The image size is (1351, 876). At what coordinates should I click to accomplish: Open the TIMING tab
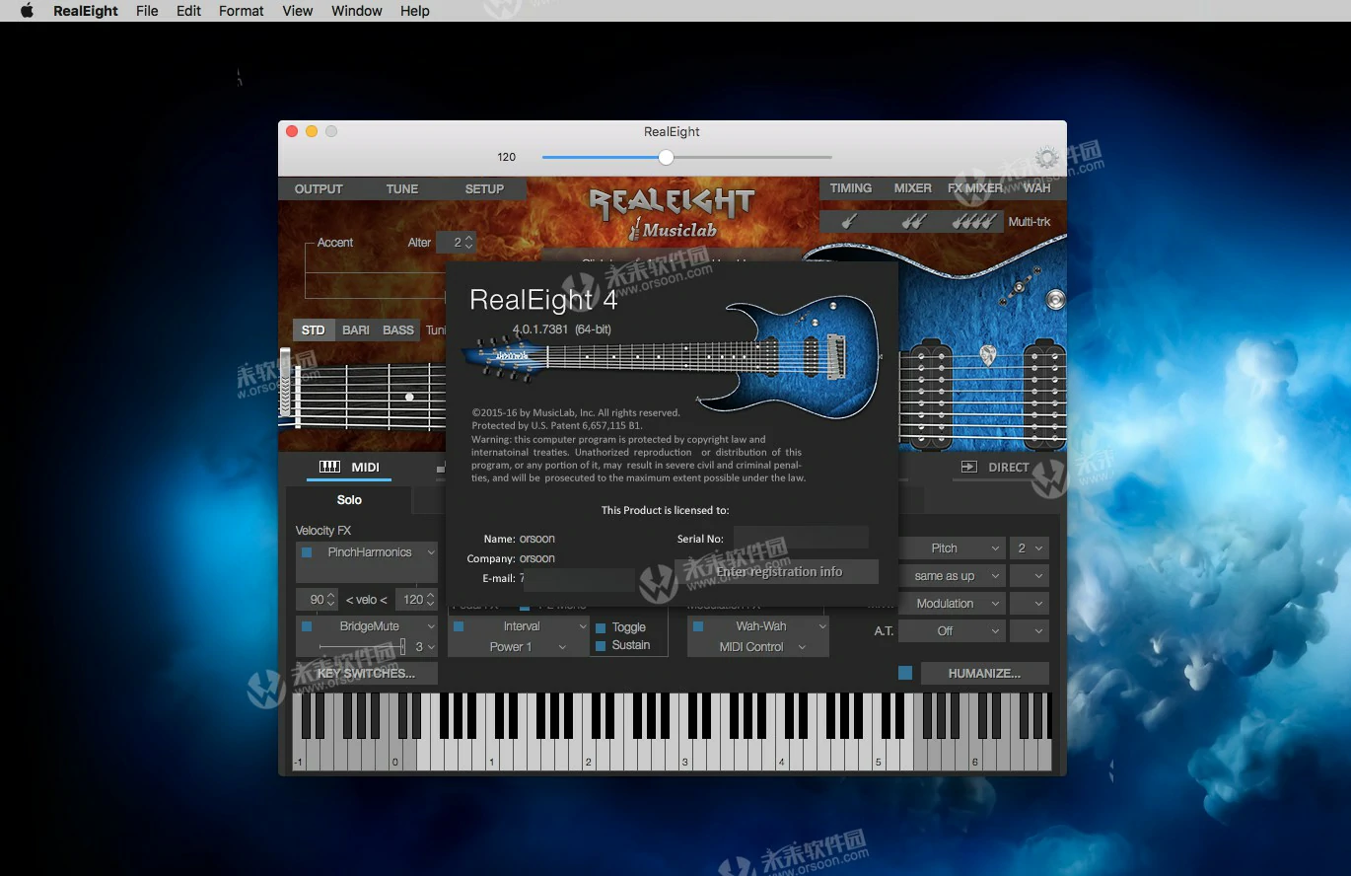coord(850,187)
